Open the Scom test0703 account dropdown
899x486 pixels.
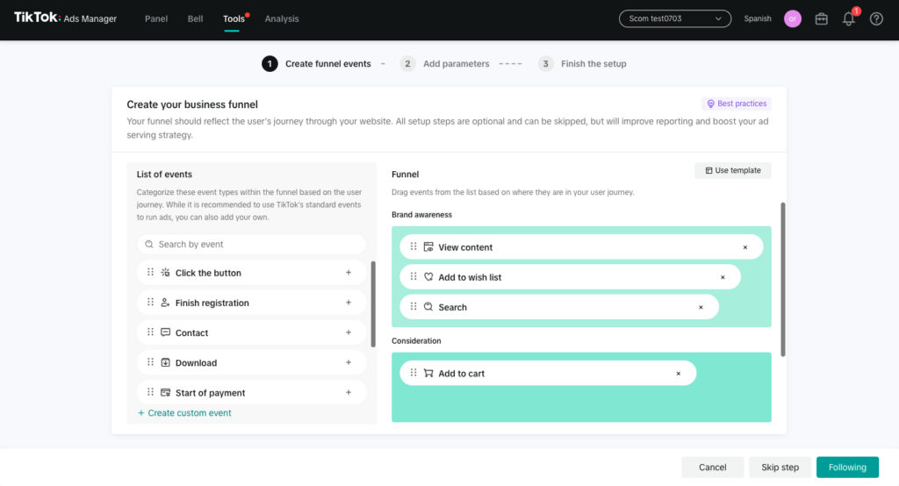(x=674, y=18)
